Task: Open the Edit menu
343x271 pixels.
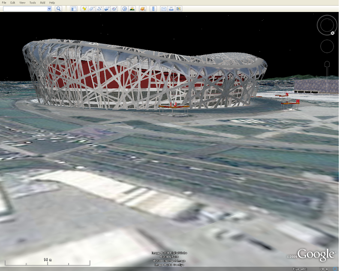Action: [13, 3]
